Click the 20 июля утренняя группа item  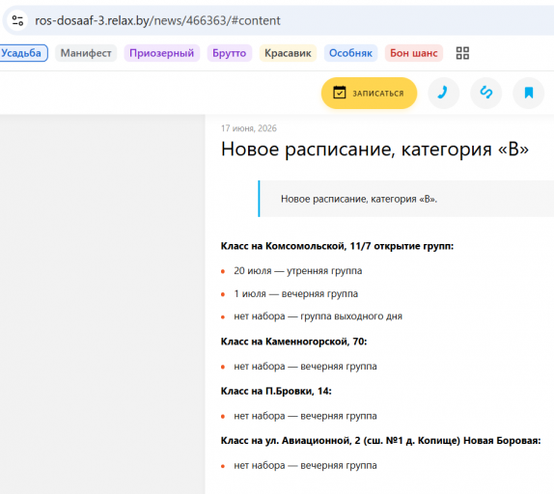298,271
